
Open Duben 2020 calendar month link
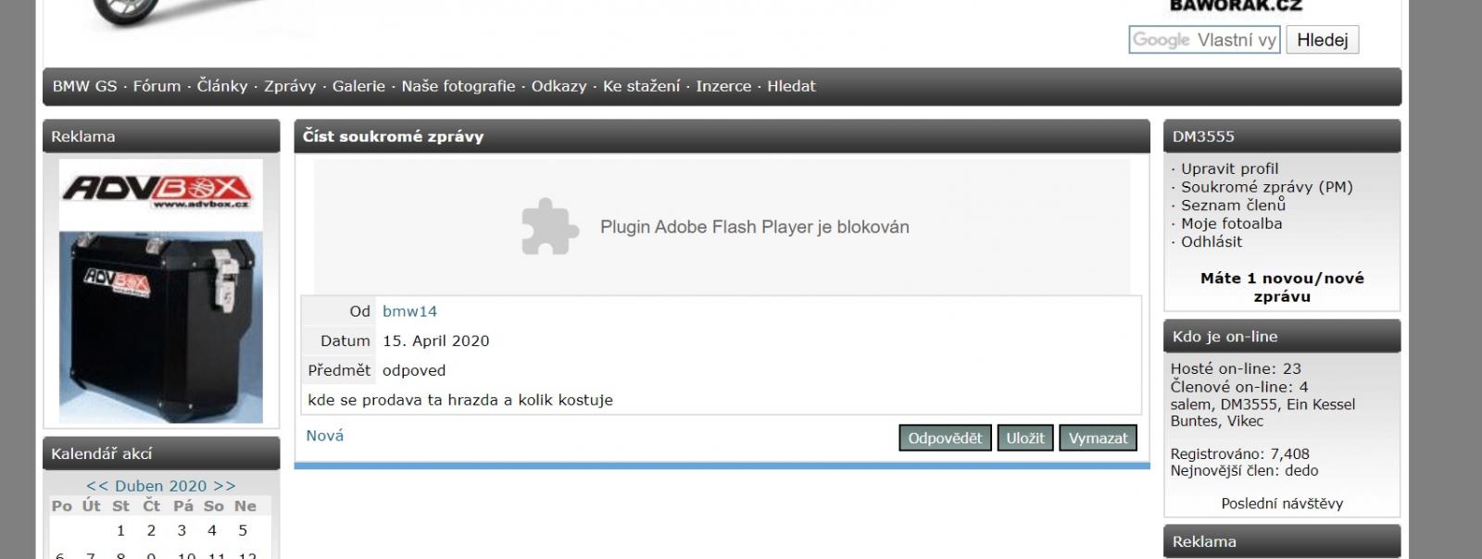tap(161, 486)
